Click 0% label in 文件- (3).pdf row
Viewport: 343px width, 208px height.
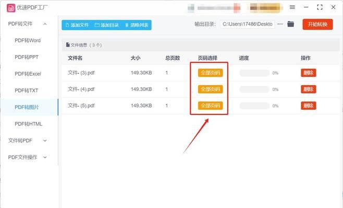coord(275,73)
